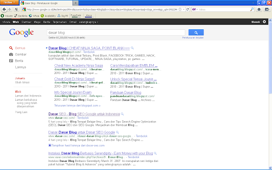Screen dimensions: 272x170
Task: Click Masuk to sign in
Action: click(255, 22)
